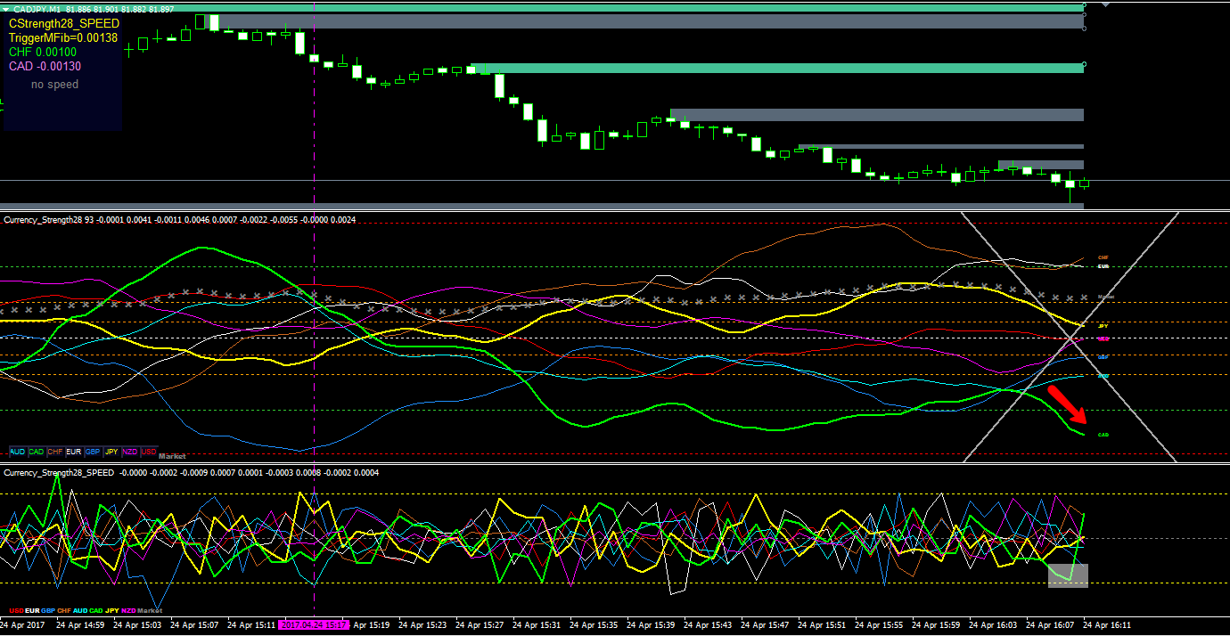This screenshot has width=1230, height=636.
Task: Click the small JPY tag ending the yellow strength line
Action: point(1103,326)
